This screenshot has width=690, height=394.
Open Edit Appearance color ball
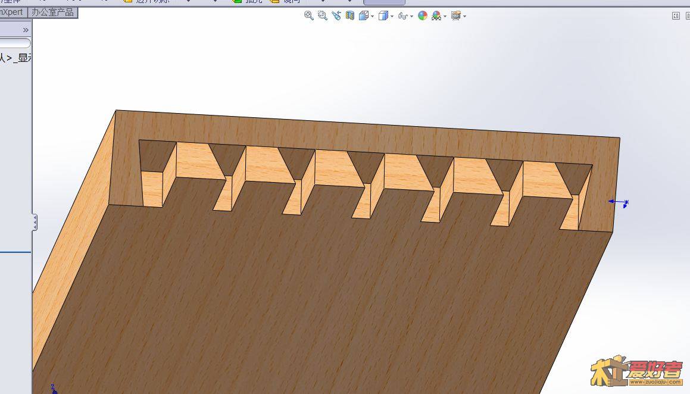click(423, 16)
